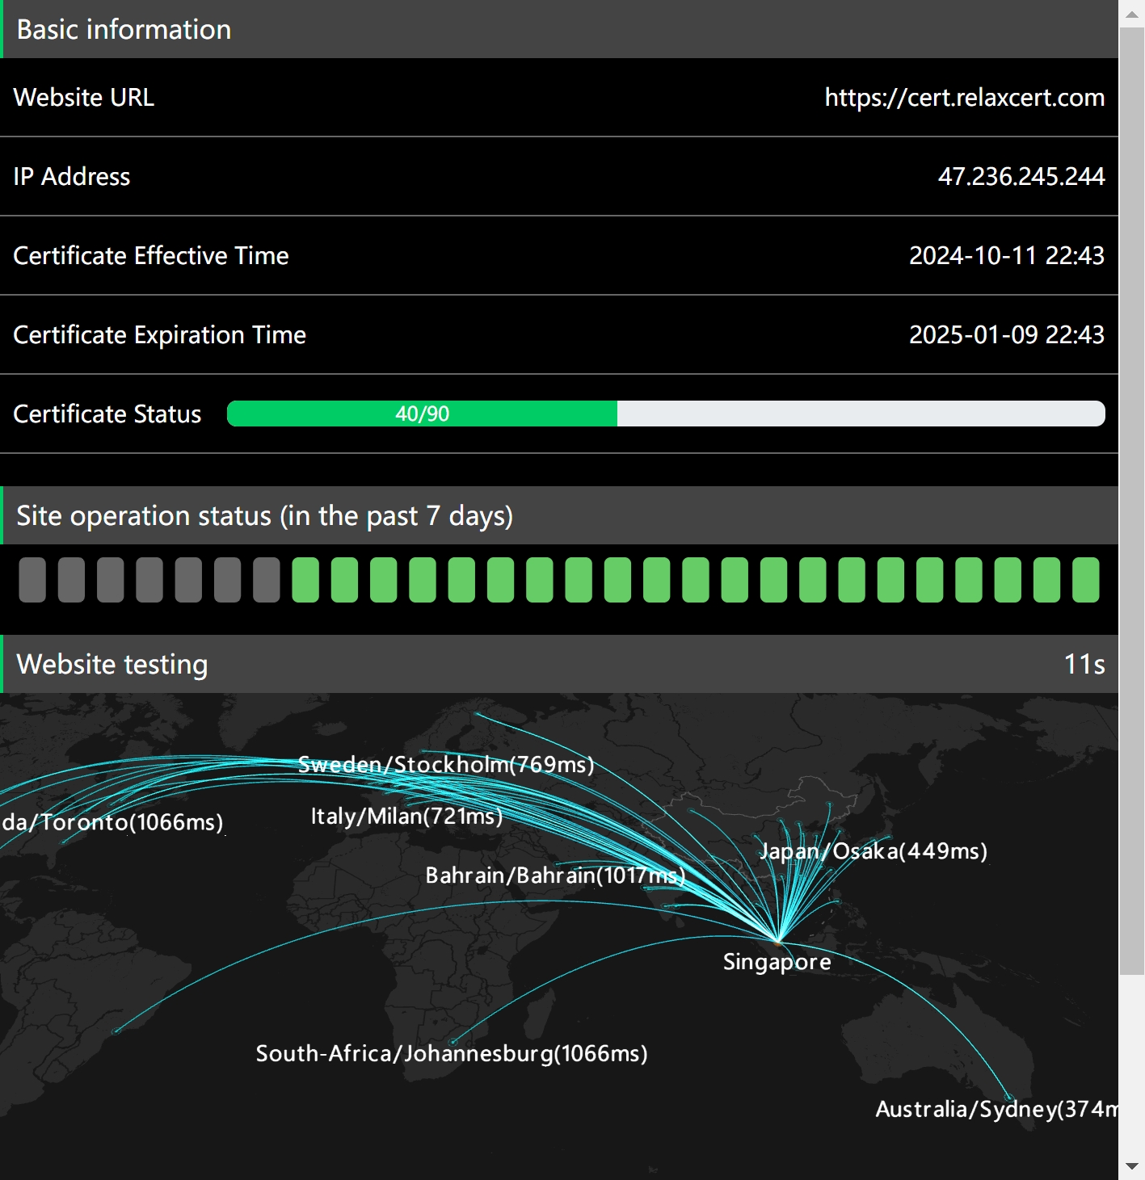This screenshot has width=1145, height=1180.
Task: Click the last green status block
Action: [x=1086, y=580]
